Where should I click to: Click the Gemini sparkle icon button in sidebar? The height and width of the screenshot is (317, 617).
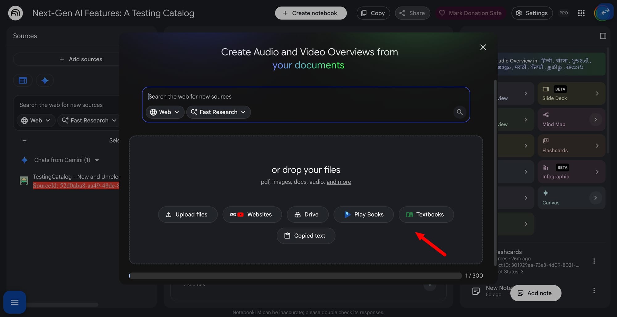click(x=45, y=80)
